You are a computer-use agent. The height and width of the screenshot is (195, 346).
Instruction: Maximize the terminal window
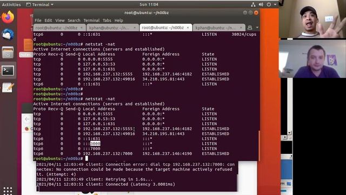click(x=250, y=12)
